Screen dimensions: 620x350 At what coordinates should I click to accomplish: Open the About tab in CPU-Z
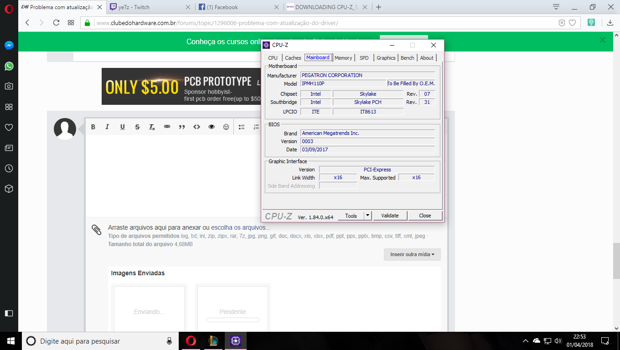(x=427, y=58)
